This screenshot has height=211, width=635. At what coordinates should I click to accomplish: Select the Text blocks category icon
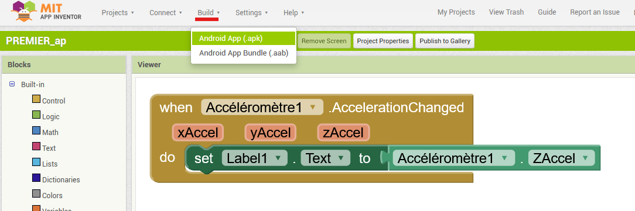36,146
